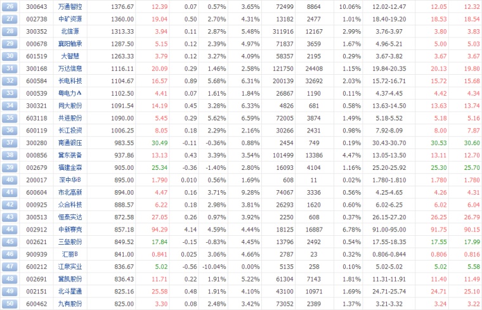This screenshot has width=482, height=310.
Task: Click stock code 601519
Action: pos(32,56)
